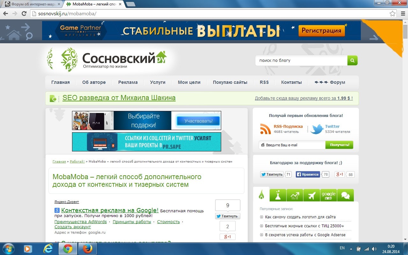408x255 pixels.
Task: Reload the page using the refresh icon
Action: pos(24,14)
